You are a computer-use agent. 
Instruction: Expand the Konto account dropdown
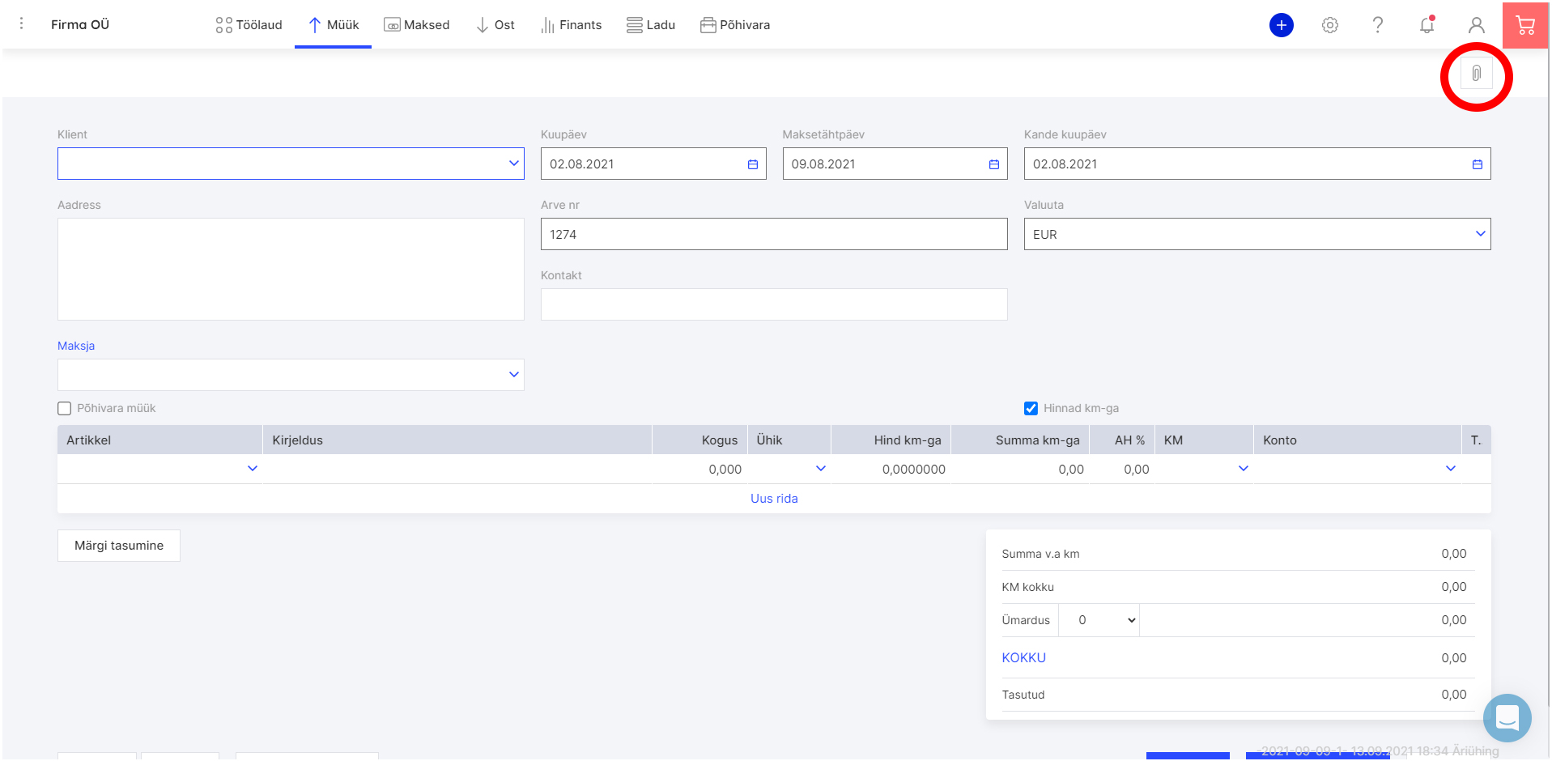coord(1450,469)
